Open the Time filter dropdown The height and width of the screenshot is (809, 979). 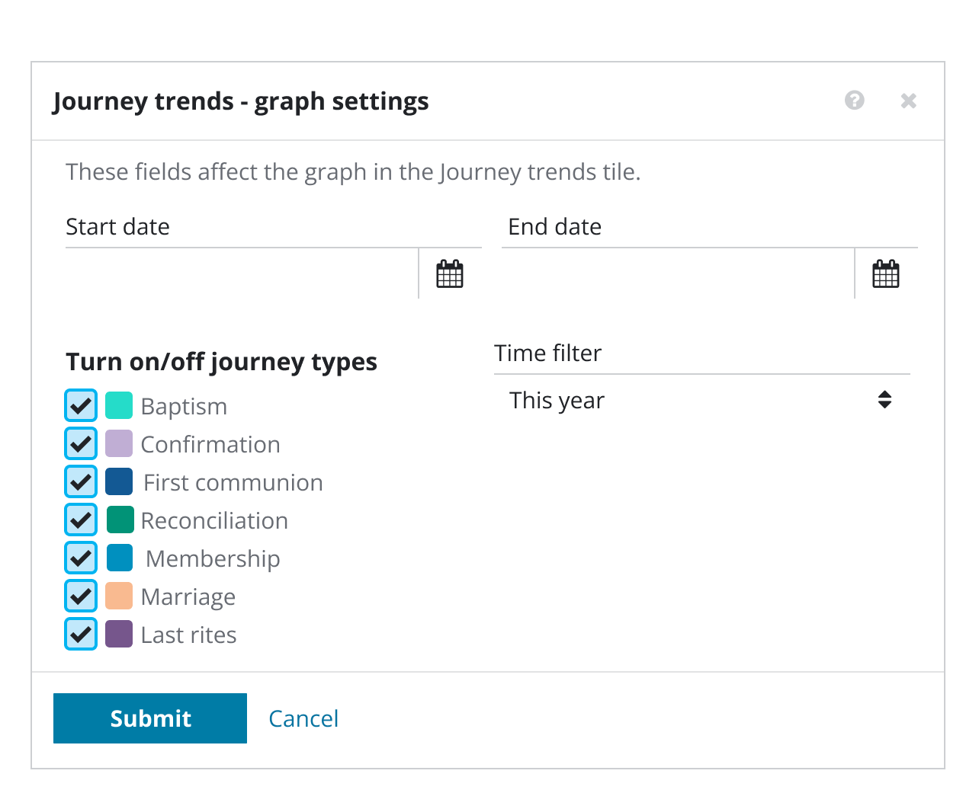click(686, 400)
